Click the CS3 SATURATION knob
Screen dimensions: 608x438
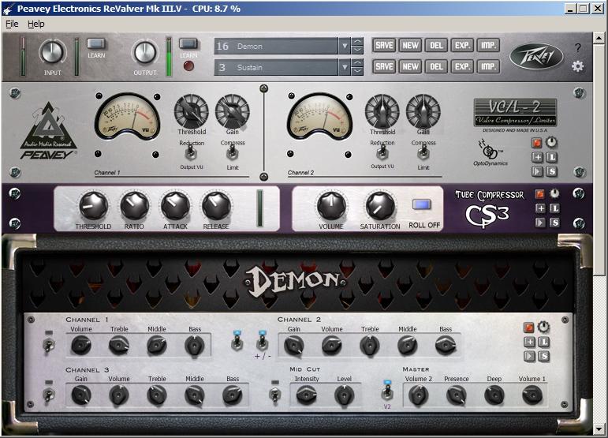[380, 206]
